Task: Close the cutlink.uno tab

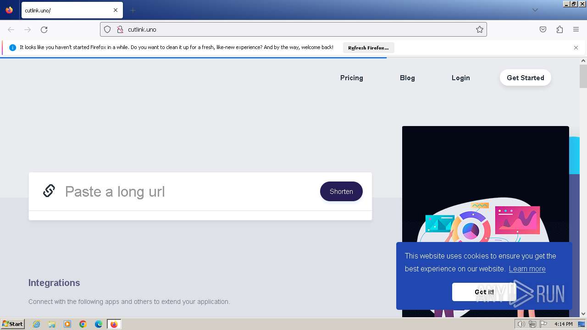Action: [x=116, y=10]
